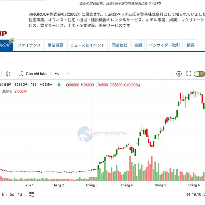Image resolution: width=205 pixels, height=205 pixels.
Task: Click the Tháng 6 axis label
Action: coord(194,185)
